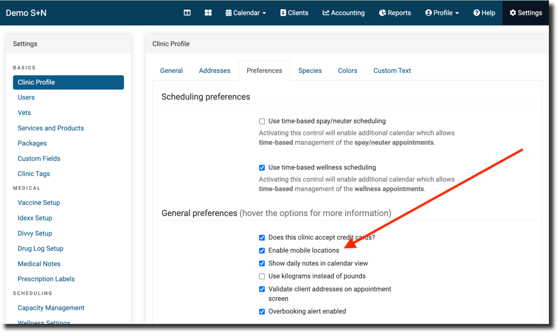Open the Colors tab

[347, 71]
